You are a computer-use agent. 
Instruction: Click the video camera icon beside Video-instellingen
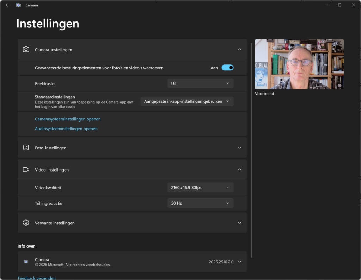26,169
